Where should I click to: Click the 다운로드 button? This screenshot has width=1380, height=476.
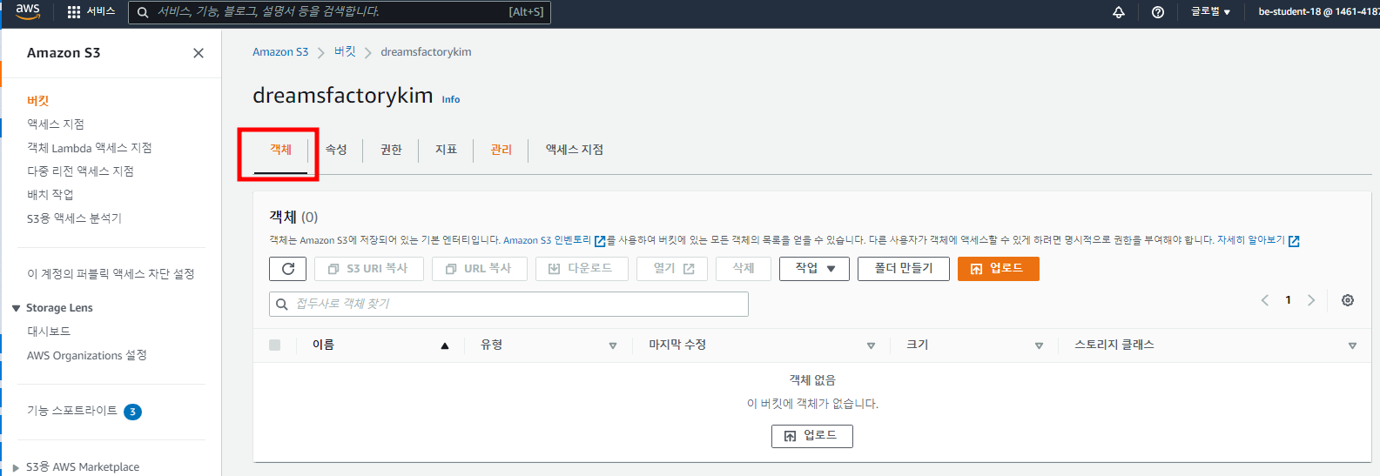coord(581,269)
